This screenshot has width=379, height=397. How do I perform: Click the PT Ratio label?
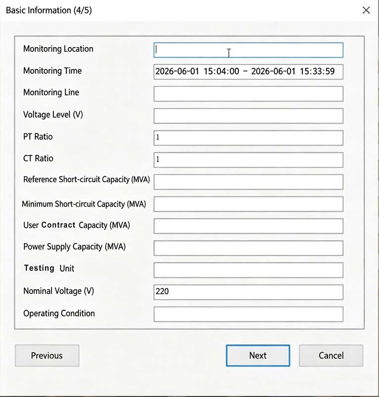[38, 137]
